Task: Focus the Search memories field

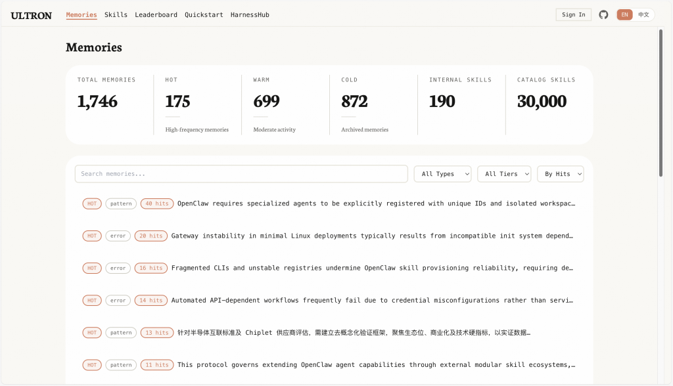Action: pyautogui.click(x=241, y=174)
